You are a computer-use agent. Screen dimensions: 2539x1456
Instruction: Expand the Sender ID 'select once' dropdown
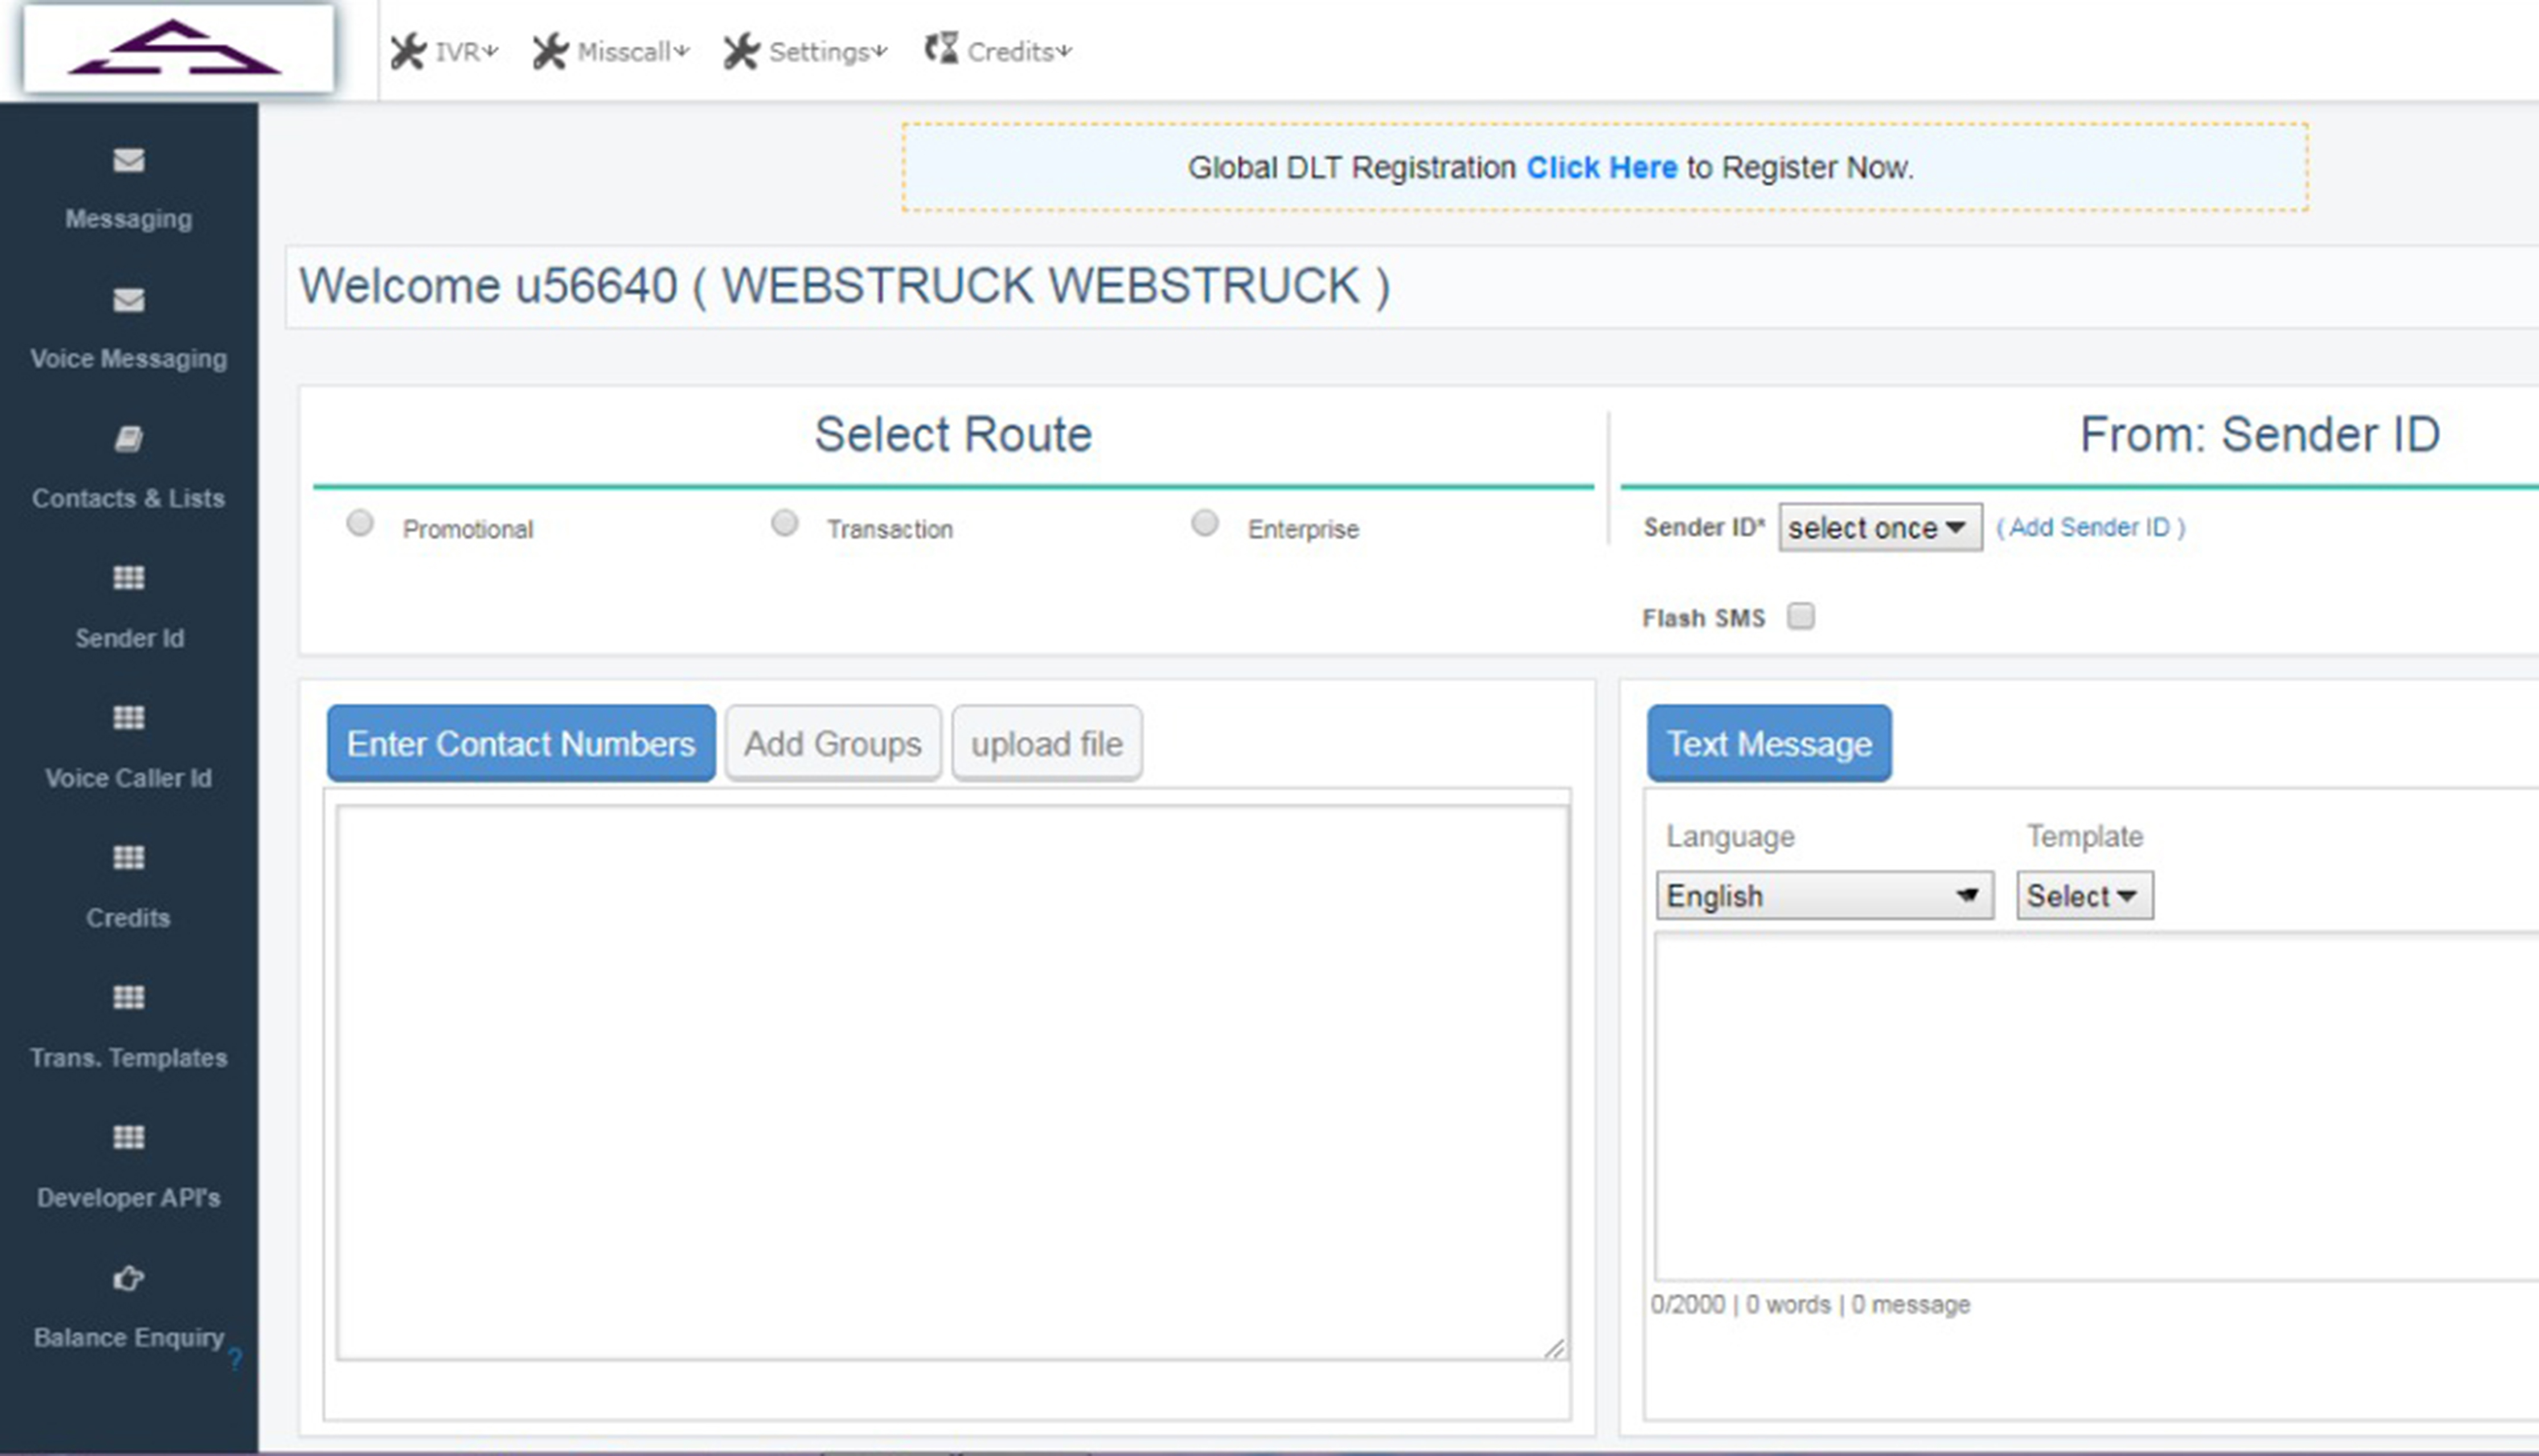point(1880,527)
